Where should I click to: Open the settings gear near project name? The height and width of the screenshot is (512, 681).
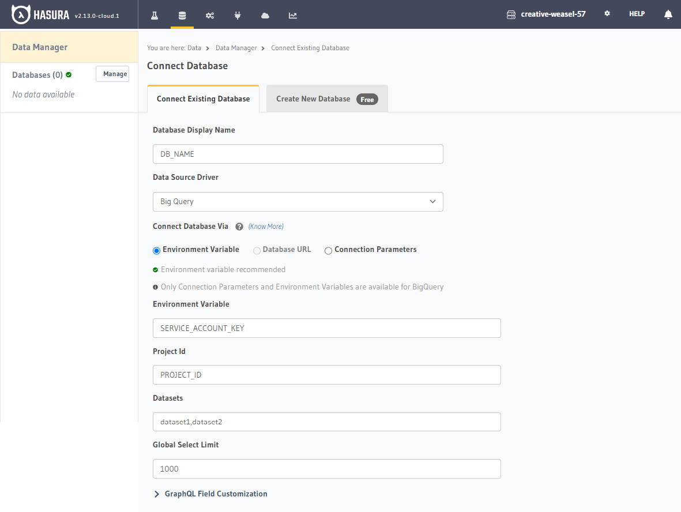pos(607,13)
